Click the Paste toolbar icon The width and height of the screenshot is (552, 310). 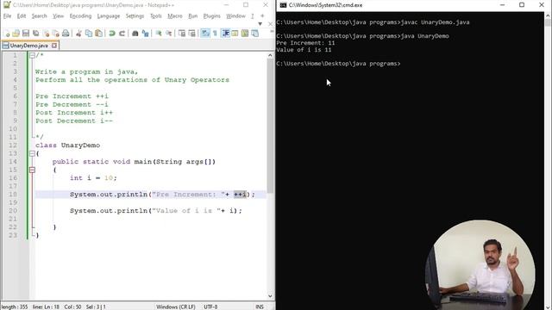(x=99, y=34)
